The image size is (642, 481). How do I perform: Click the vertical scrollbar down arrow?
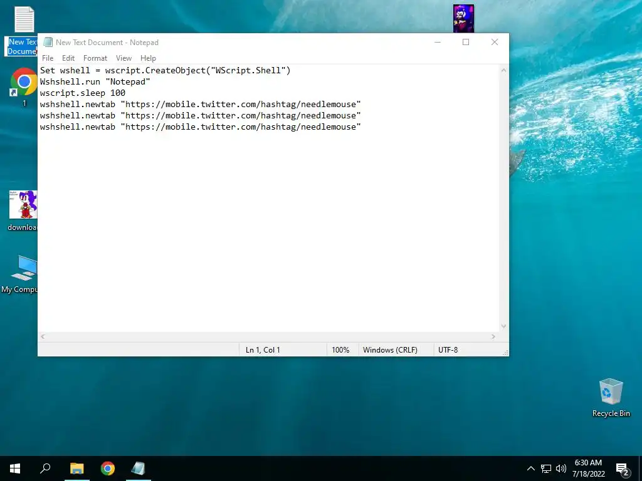(503, 326)
